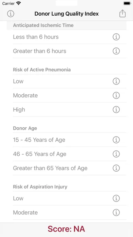Show info for Moderate aspiration injury risk
The height and width of the screenshot is (237, 133).
pos(116,212)
